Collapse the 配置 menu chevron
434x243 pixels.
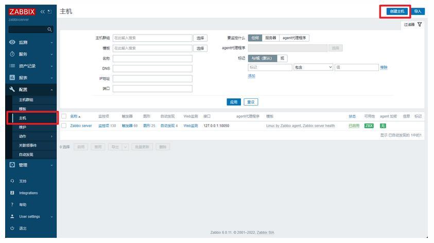pos(52,90)
